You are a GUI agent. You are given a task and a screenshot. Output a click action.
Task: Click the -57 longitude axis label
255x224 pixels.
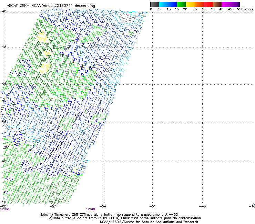(x=52, y=206)
